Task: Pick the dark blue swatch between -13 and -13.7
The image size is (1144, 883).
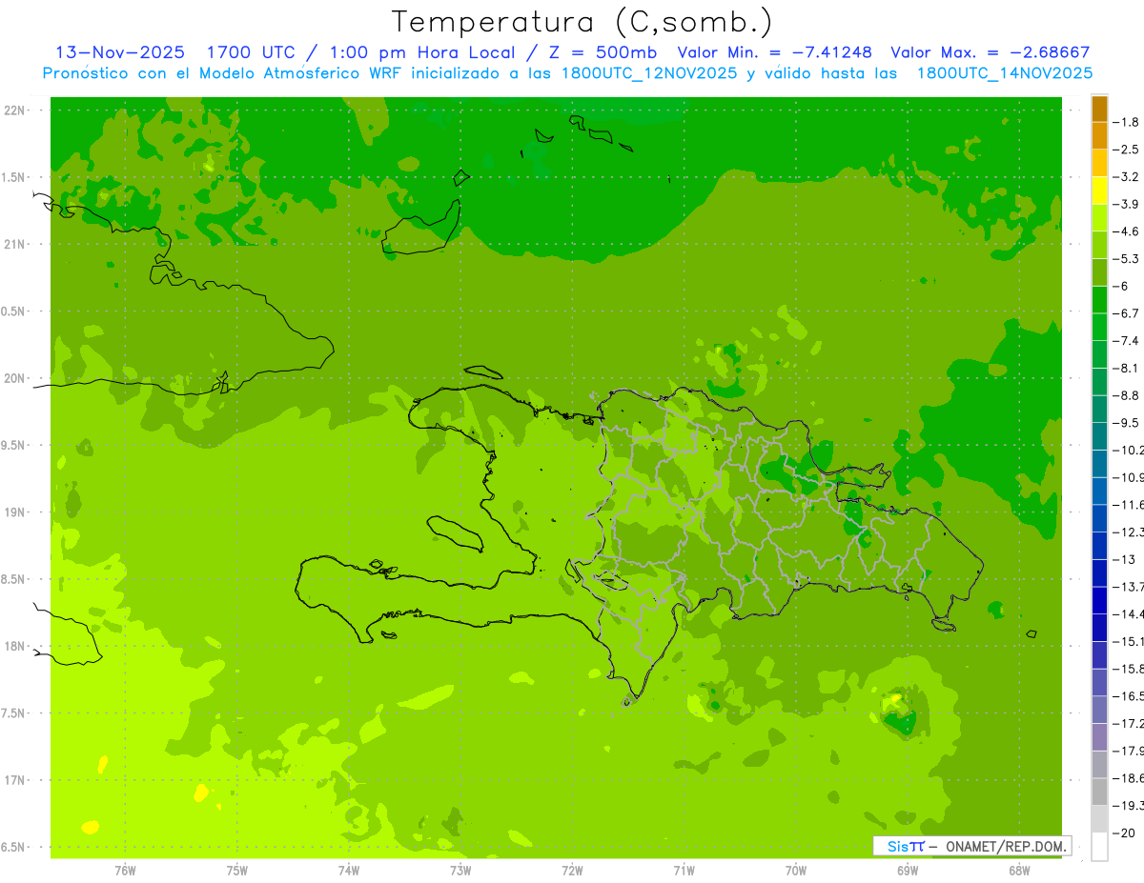Action: (x=1099, y=572)
